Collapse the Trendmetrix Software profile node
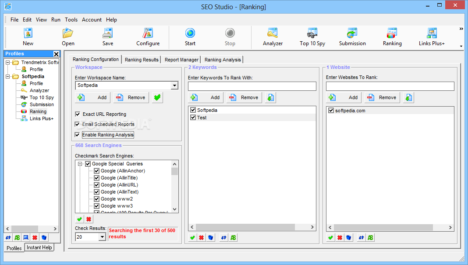Screen dimensions: 468x265 (8, 62)
